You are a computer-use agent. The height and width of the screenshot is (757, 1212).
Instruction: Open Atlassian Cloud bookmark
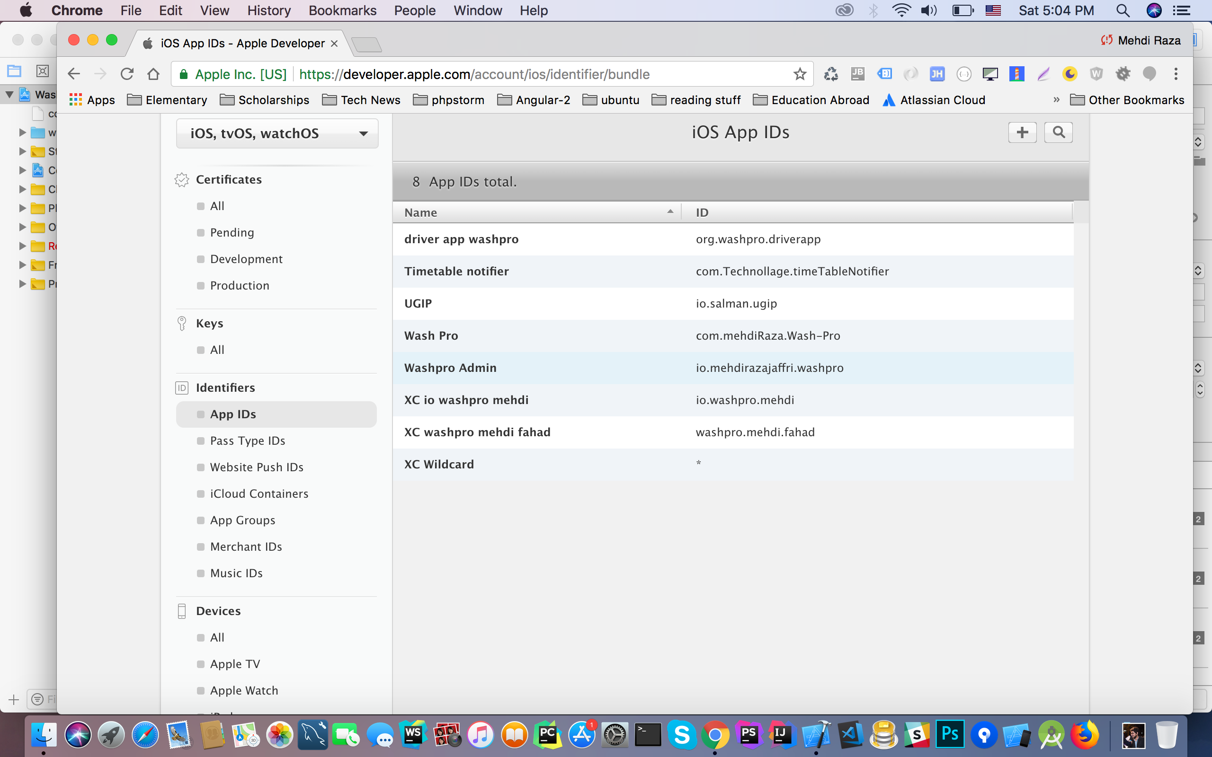[x=934, y=100]
